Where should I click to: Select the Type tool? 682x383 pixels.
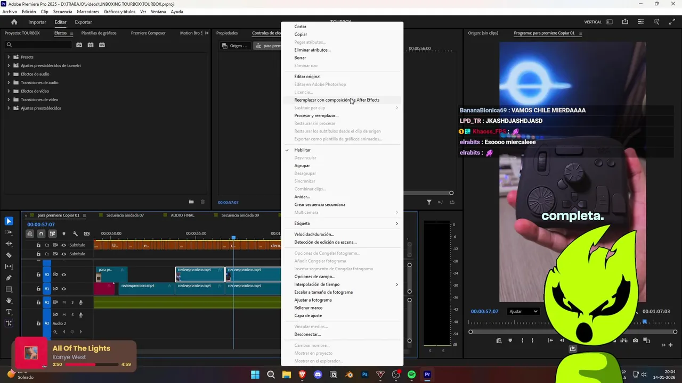(x=9, y=312)
